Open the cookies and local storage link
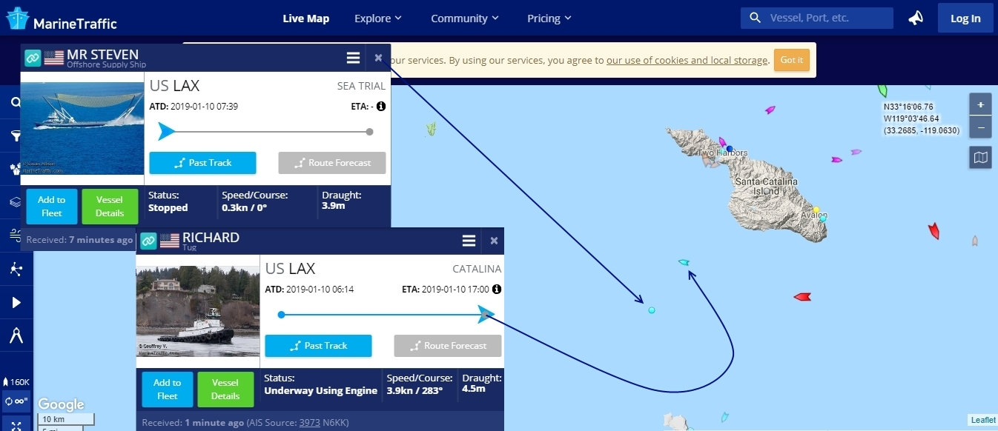This screenshot has height=431, width=998. click(687, 60)
